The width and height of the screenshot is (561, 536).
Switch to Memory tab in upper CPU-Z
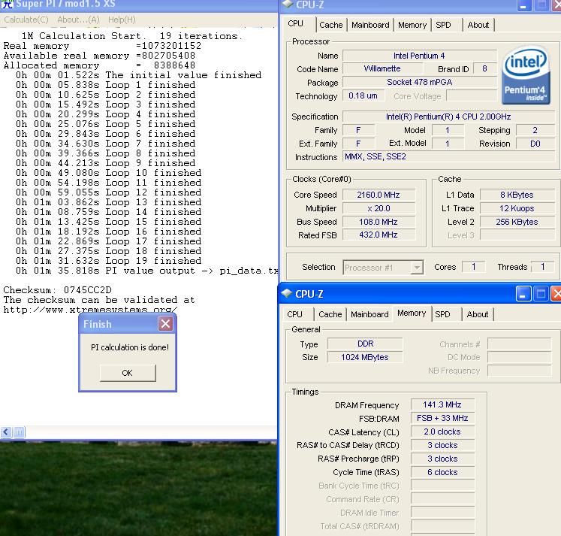[x=412, y=25]
